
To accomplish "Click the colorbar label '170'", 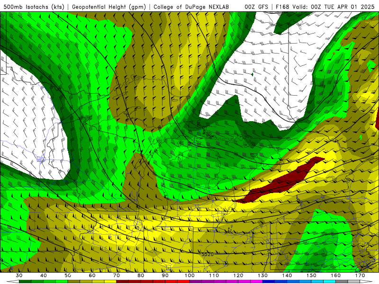I will pyautogui.click(x=360, y=275).
